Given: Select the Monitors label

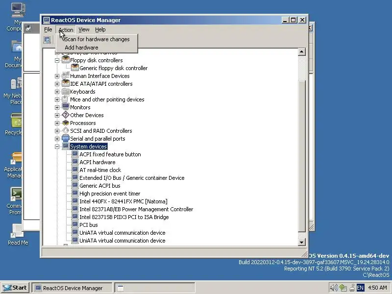Looking at the screenshot, I should click(x=80, y=107).
